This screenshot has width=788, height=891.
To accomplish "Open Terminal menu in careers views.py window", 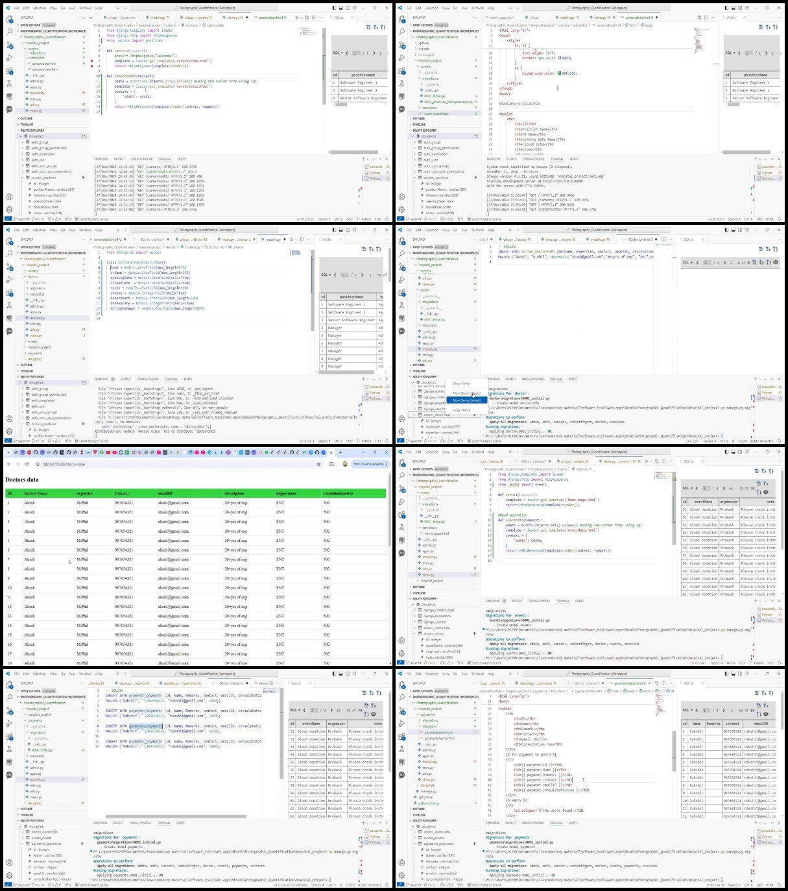I will (x=85, y=8).
